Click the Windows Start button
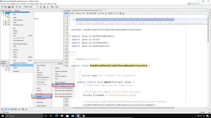 [x=3, y=116]
